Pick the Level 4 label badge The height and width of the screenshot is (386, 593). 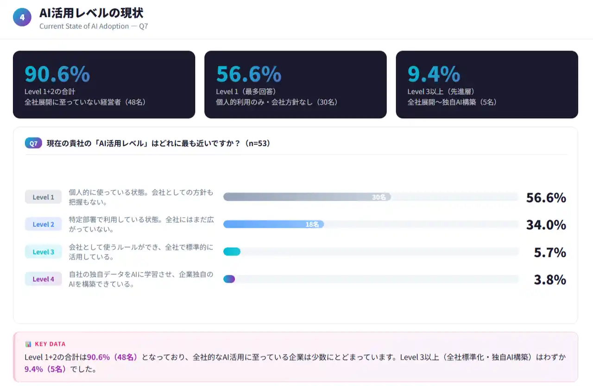tap(43, 279)
